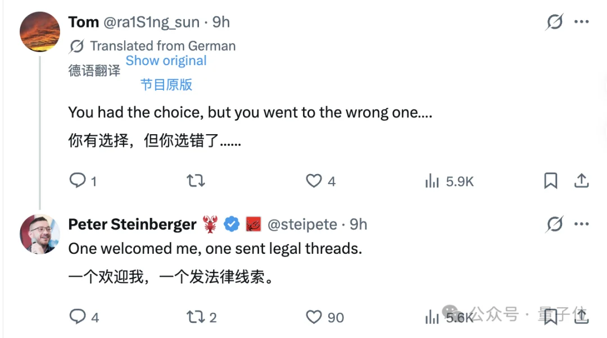Share Tom's tweet using the share icon
Image resolution: width=607 pixels, height=338 pixels.
582,181
